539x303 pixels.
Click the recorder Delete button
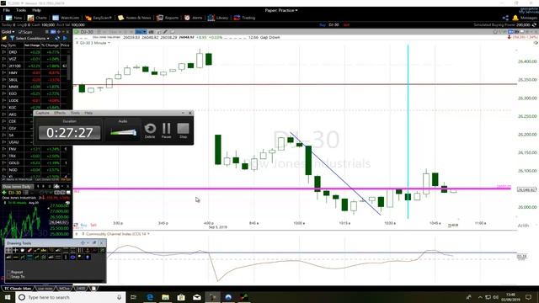point(150,131)
